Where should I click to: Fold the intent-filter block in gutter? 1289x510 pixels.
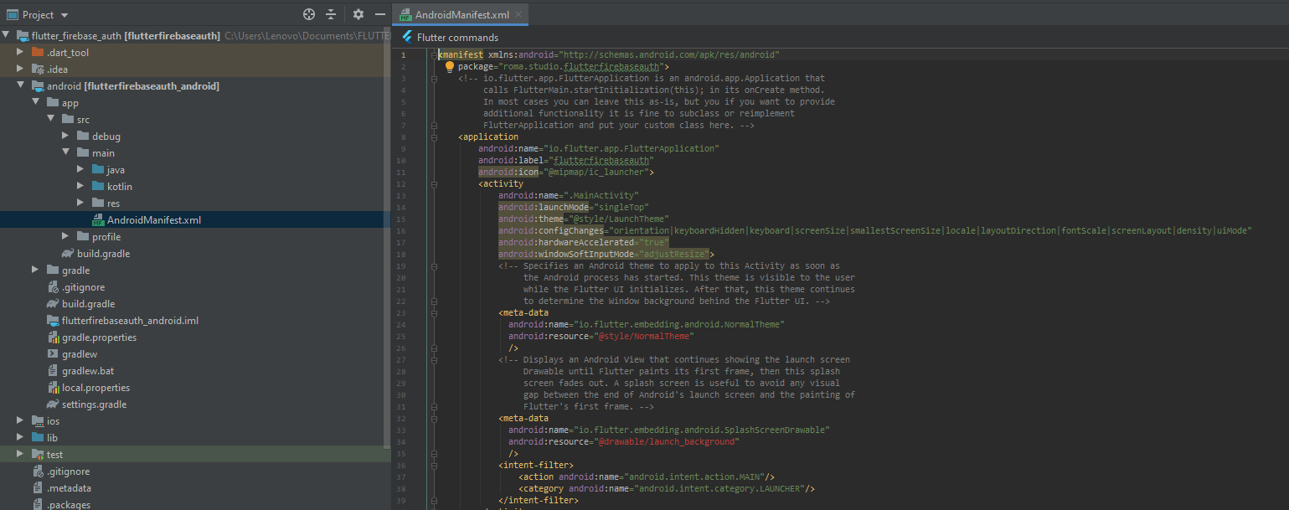[434, 465]
